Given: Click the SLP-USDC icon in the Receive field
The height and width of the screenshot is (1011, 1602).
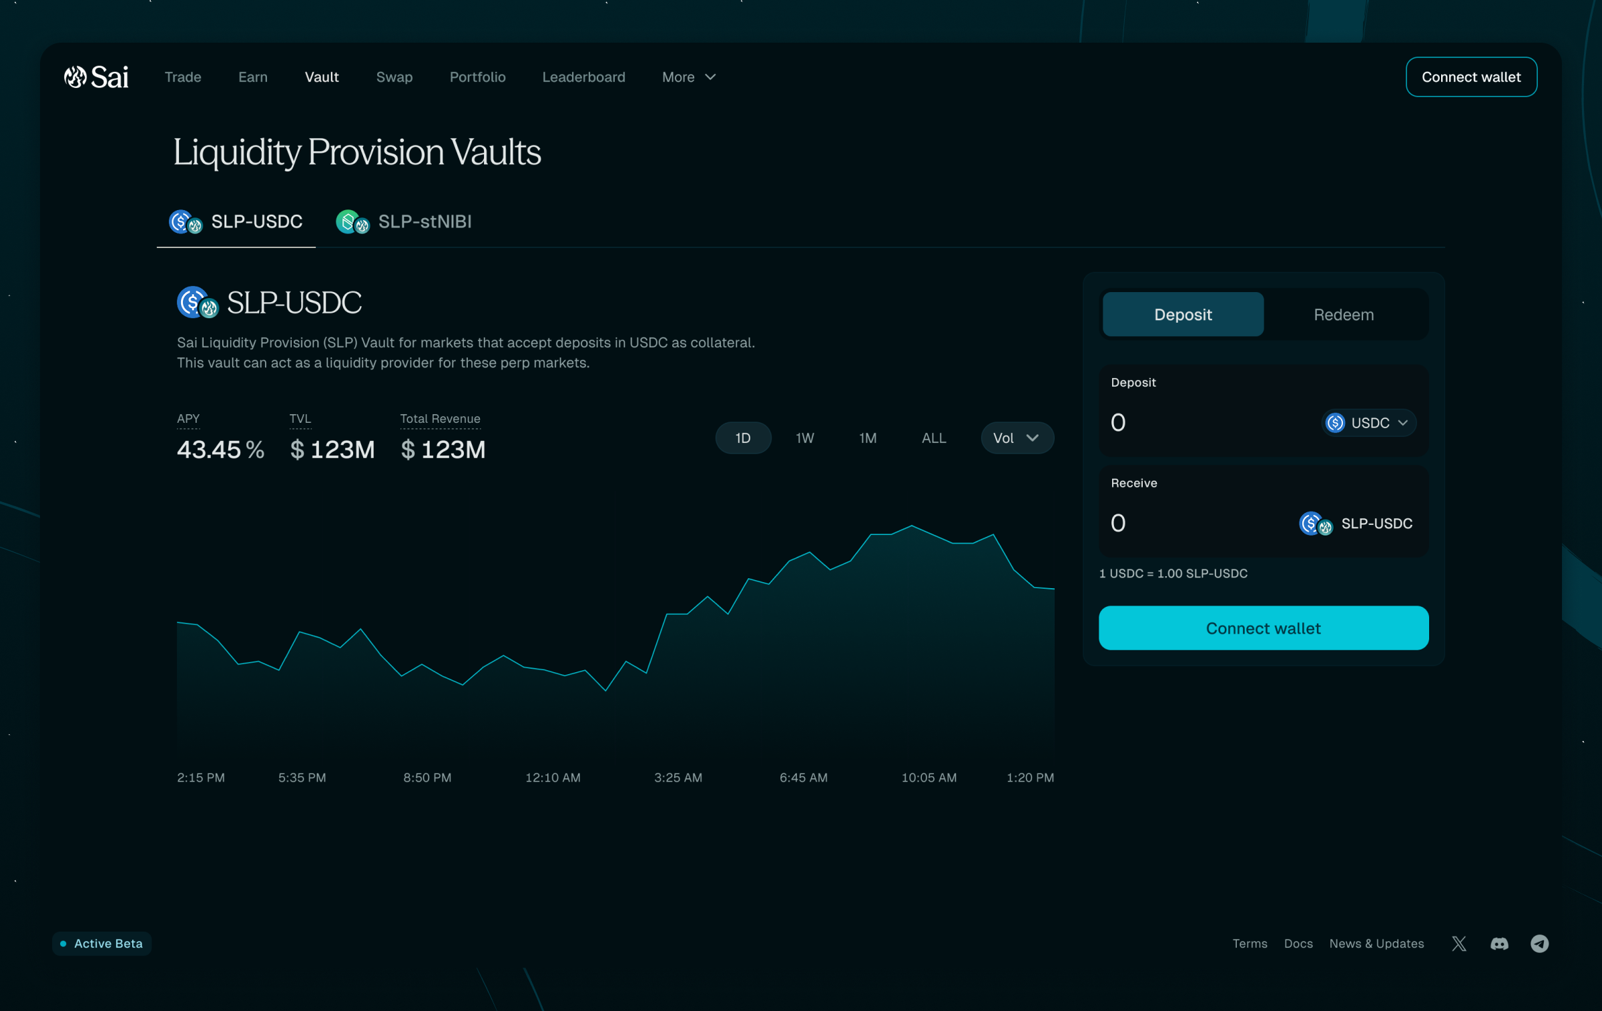Looking at the screenshot, I should (x=1316, y=524).
